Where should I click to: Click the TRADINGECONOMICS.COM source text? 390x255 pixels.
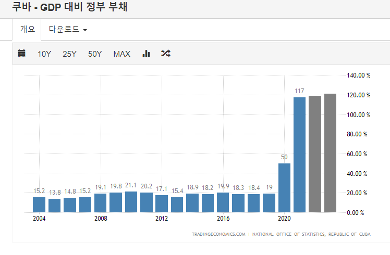(218, 234)
